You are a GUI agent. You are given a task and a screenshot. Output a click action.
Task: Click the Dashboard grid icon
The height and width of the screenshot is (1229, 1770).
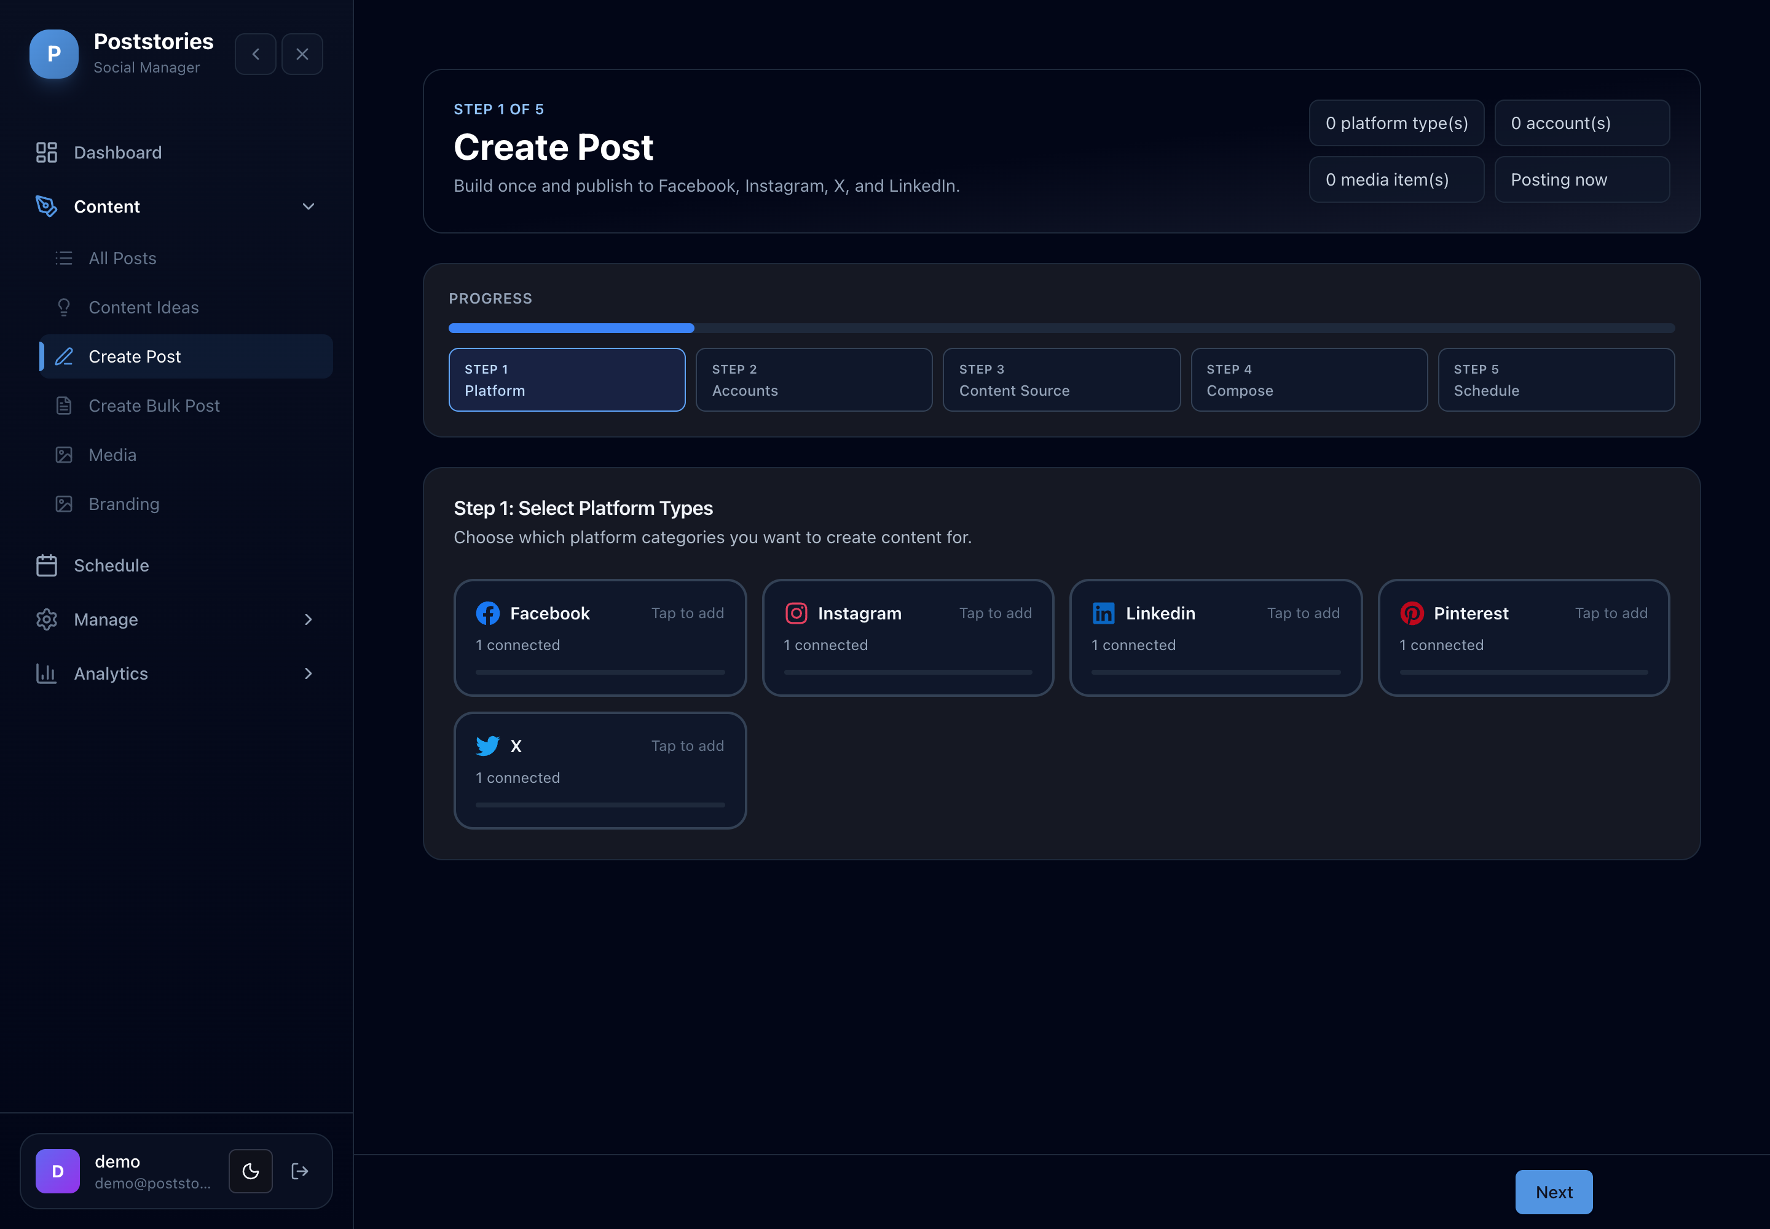point(46,152)
